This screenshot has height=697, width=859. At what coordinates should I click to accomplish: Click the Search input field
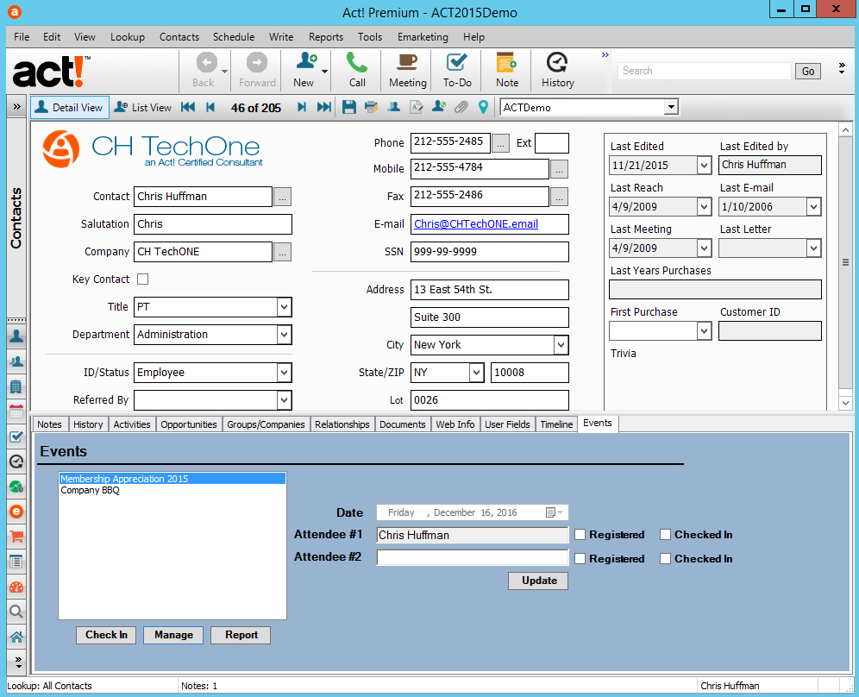705,71
